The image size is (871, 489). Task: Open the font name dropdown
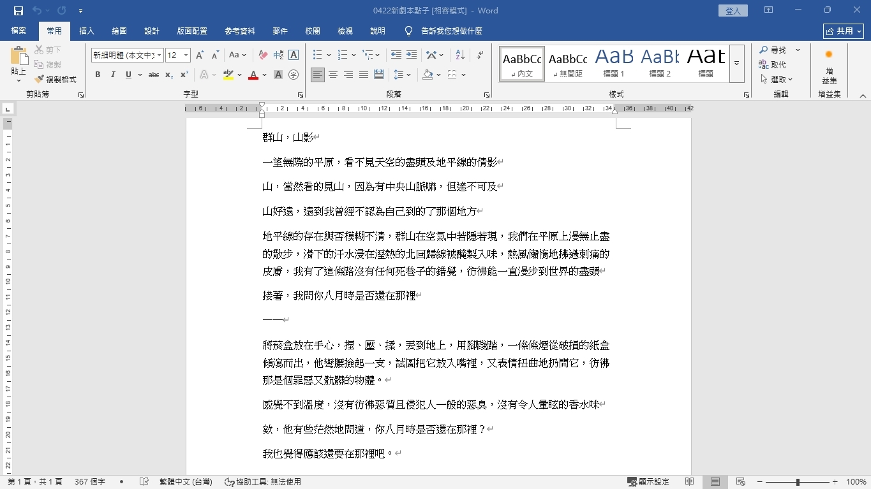[x=160, y=55]
